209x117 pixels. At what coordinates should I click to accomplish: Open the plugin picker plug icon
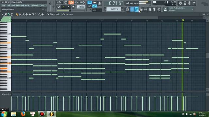pos(154,9)
